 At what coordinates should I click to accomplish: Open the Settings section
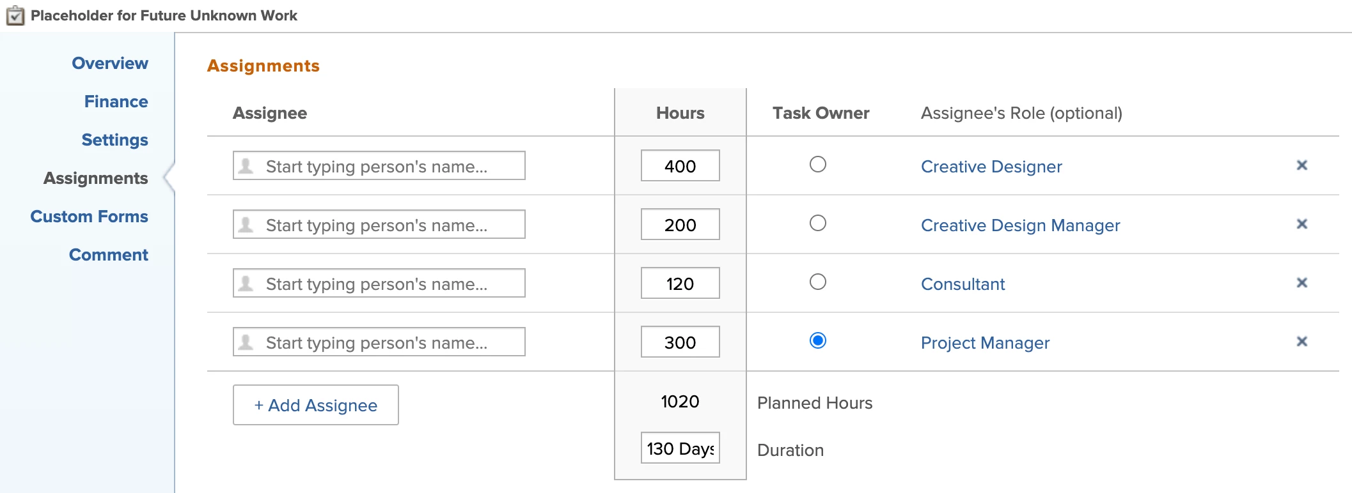[x=114, y=140]
